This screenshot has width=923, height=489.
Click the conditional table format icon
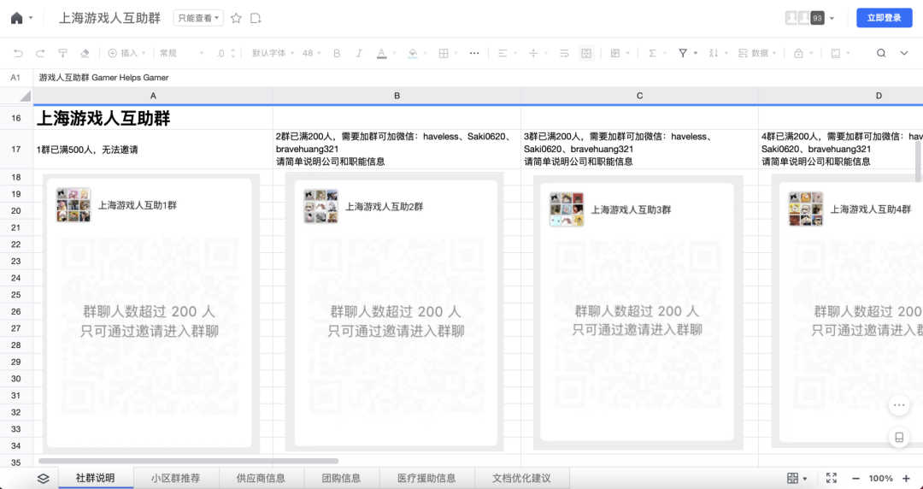tap(615, 53)
